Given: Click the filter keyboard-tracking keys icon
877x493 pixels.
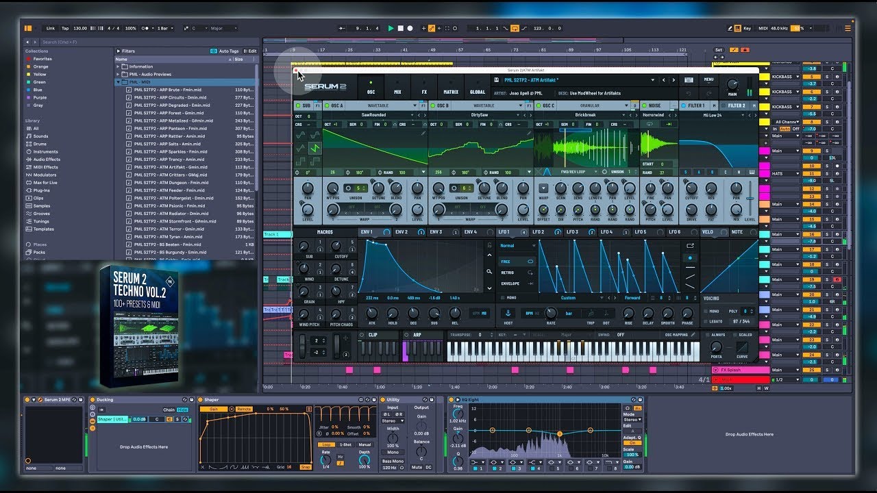Looking at the screenshot, I should (752, 172).
